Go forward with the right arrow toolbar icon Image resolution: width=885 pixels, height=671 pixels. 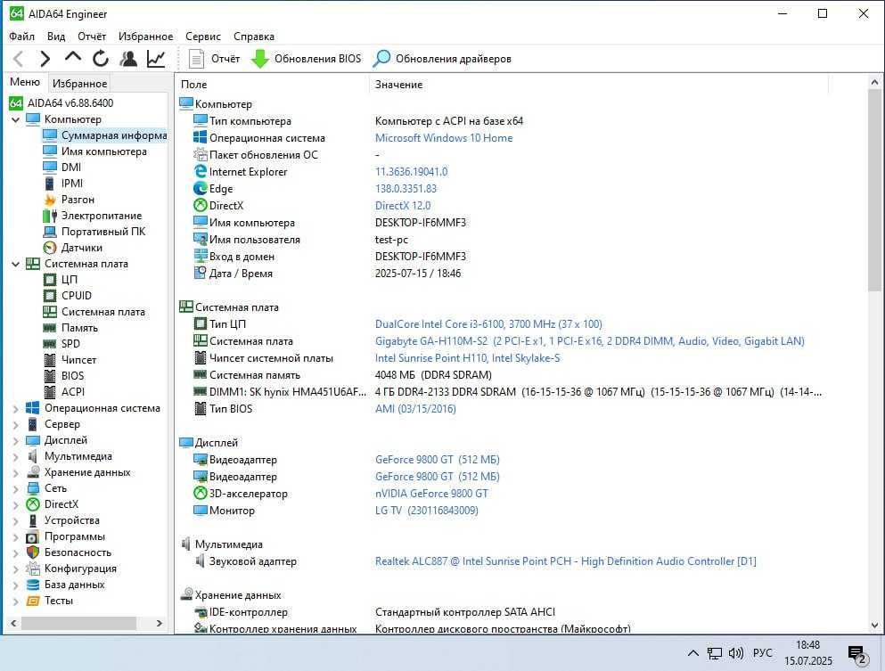click(45, 59)
